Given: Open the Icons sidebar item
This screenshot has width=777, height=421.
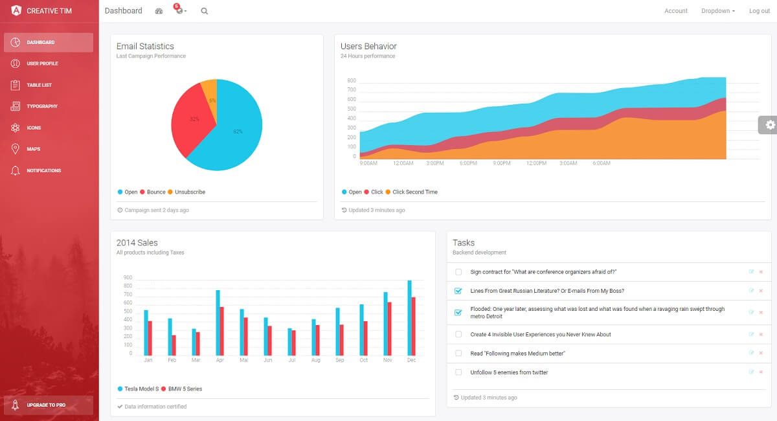Looking at the screenshot, I should 49,128.
